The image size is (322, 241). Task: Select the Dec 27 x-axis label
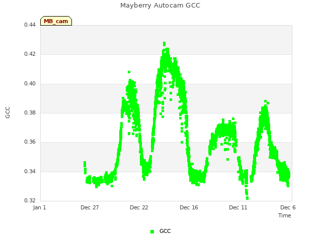tap(90, 207)
